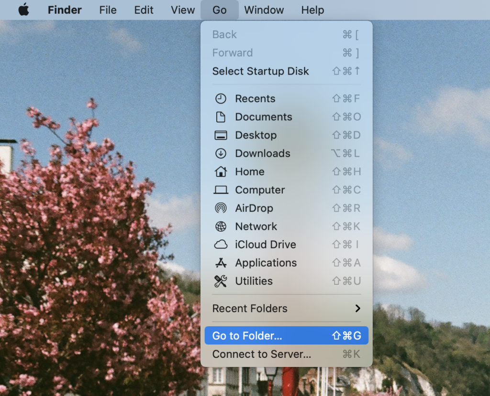Image resolution: width=490 pixels, height=396 pixels.
Task: Click the Documents page icon
Action: (x=221, y=117)
